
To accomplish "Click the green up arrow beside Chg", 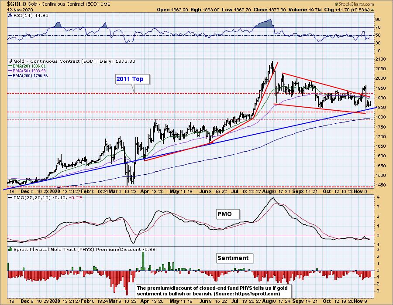I will (x=372, y=10).
